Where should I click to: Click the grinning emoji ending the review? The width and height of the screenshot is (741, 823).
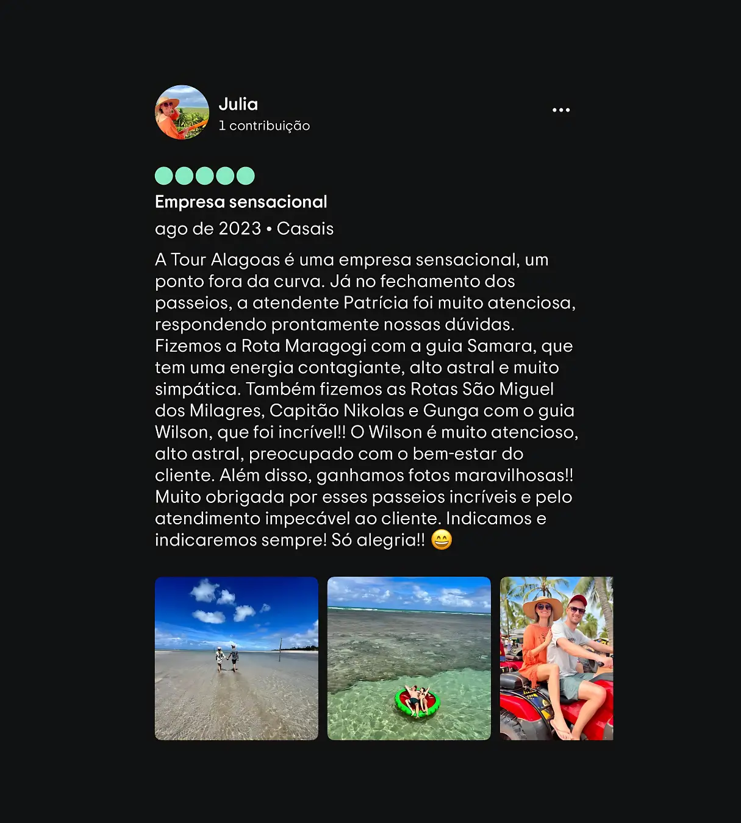point(442,540)
